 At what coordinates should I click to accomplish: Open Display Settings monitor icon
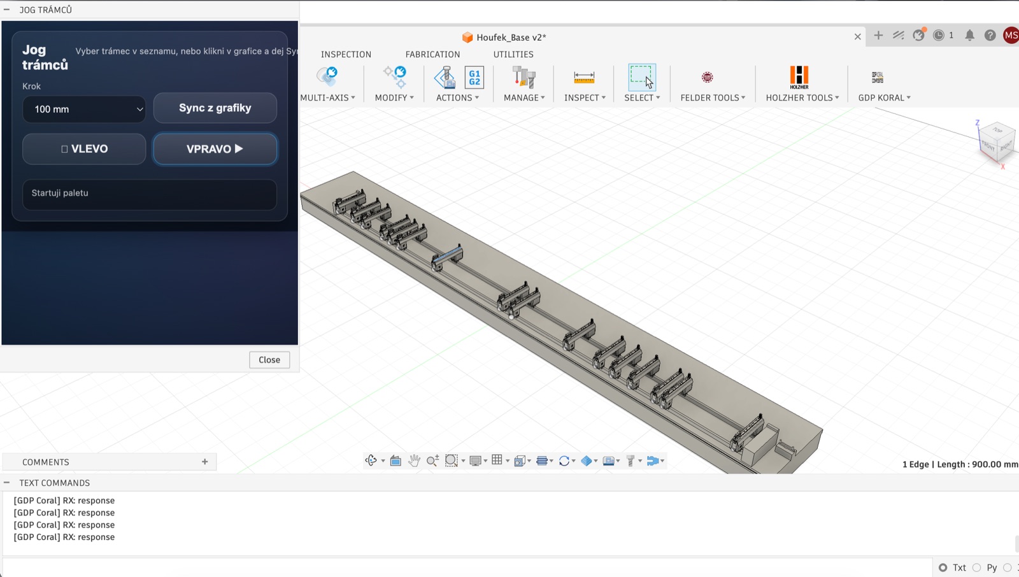(475, 460)
